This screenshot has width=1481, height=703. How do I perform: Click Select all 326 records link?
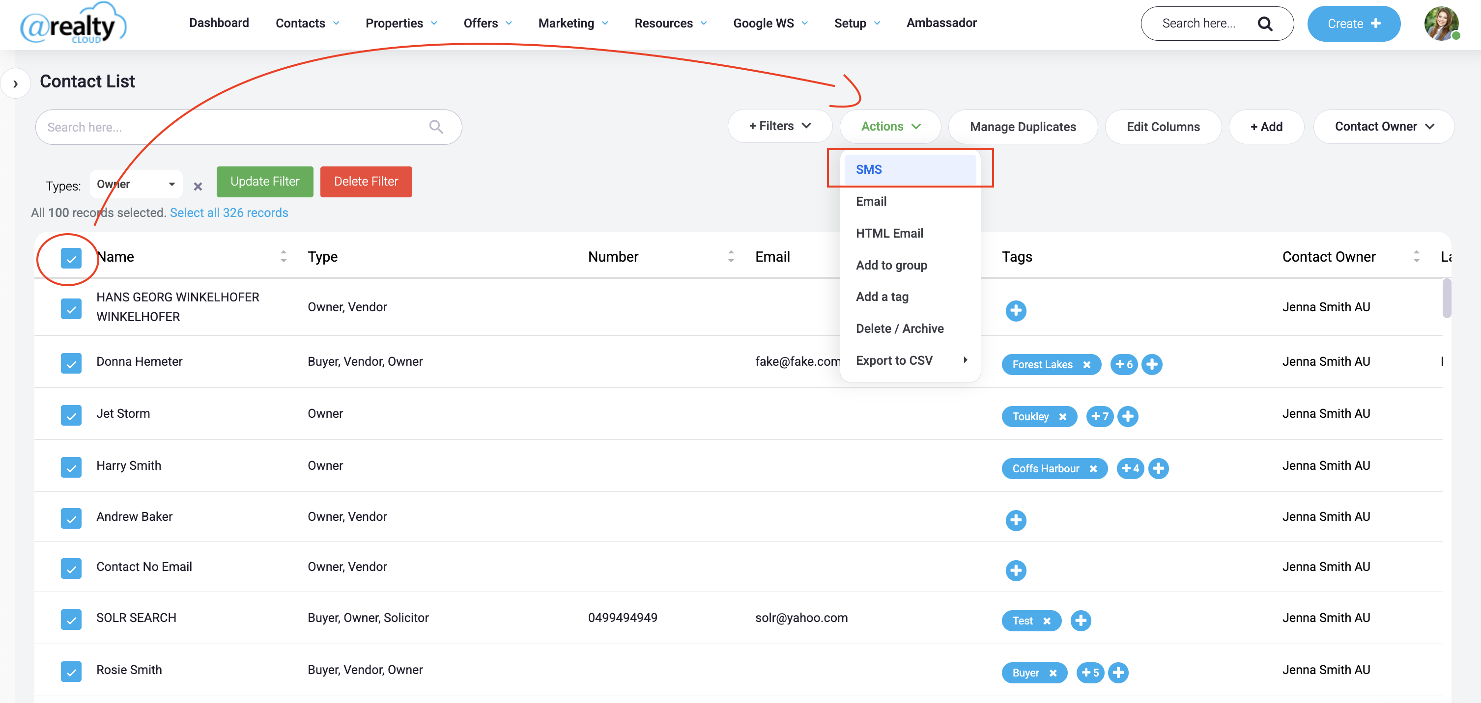[x=229, y=213]
